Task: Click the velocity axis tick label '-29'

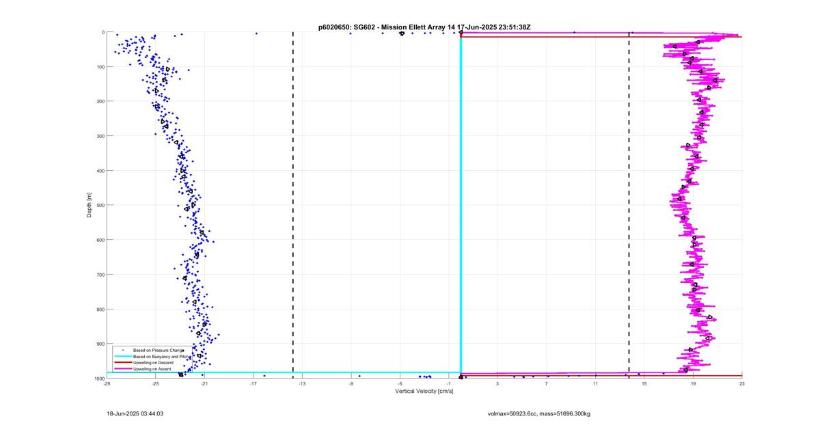Action: pos(107,385)
